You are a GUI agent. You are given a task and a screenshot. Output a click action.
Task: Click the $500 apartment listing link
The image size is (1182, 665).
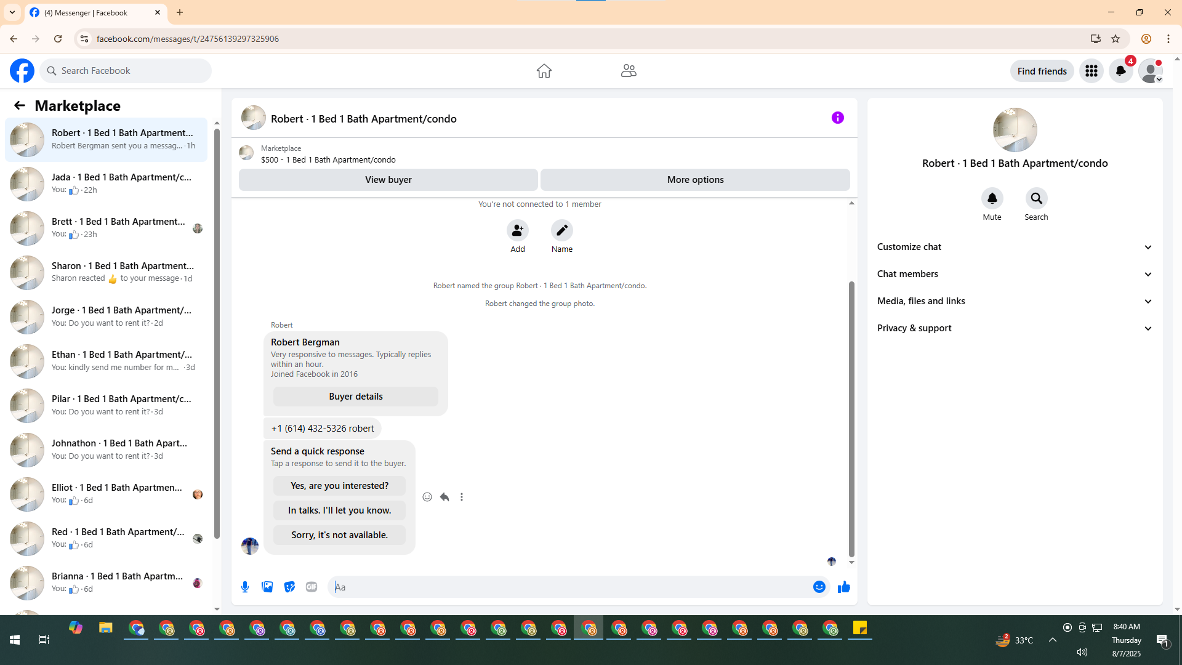click(328, 159)
